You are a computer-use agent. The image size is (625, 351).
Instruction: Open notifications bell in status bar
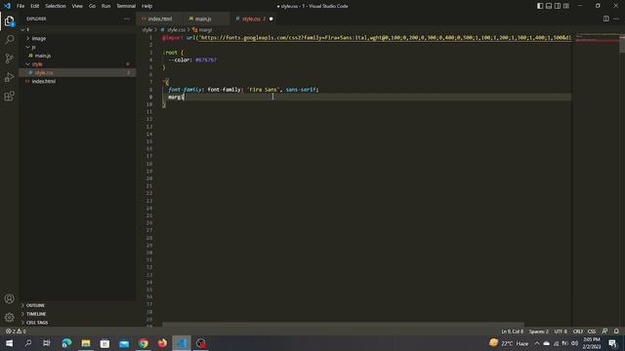[616, 331]
